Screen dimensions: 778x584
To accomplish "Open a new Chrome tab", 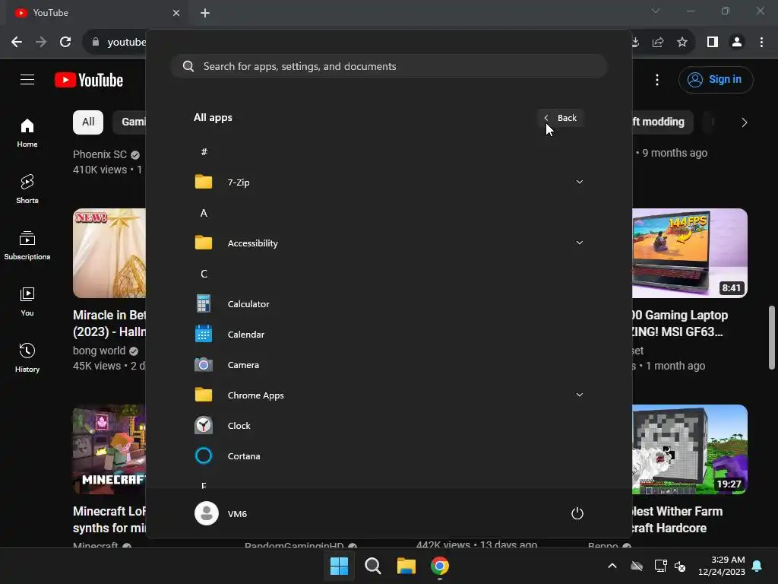I will tap(205, 13).
